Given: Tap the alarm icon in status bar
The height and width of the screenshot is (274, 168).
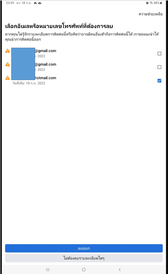Looking at the screenshot, I should pos(147,3).
